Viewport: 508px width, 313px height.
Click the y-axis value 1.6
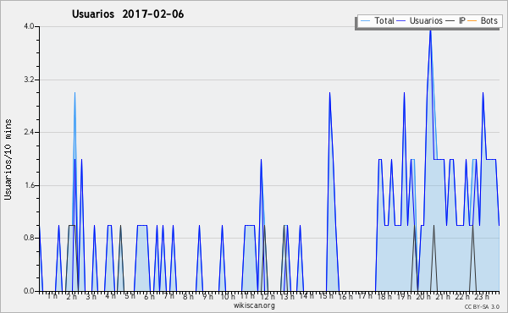coord(29,185)
